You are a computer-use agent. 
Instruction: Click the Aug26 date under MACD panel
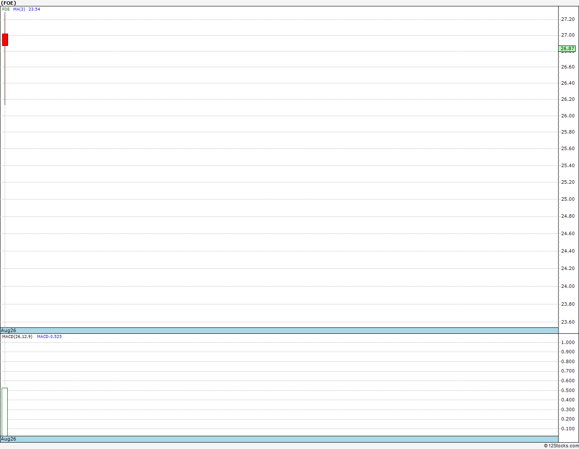pyautogui.click(x=9, y=439)
